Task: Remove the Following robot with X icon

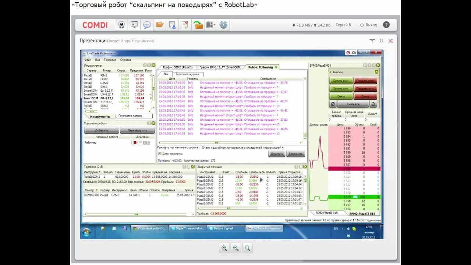Action: 149,142
